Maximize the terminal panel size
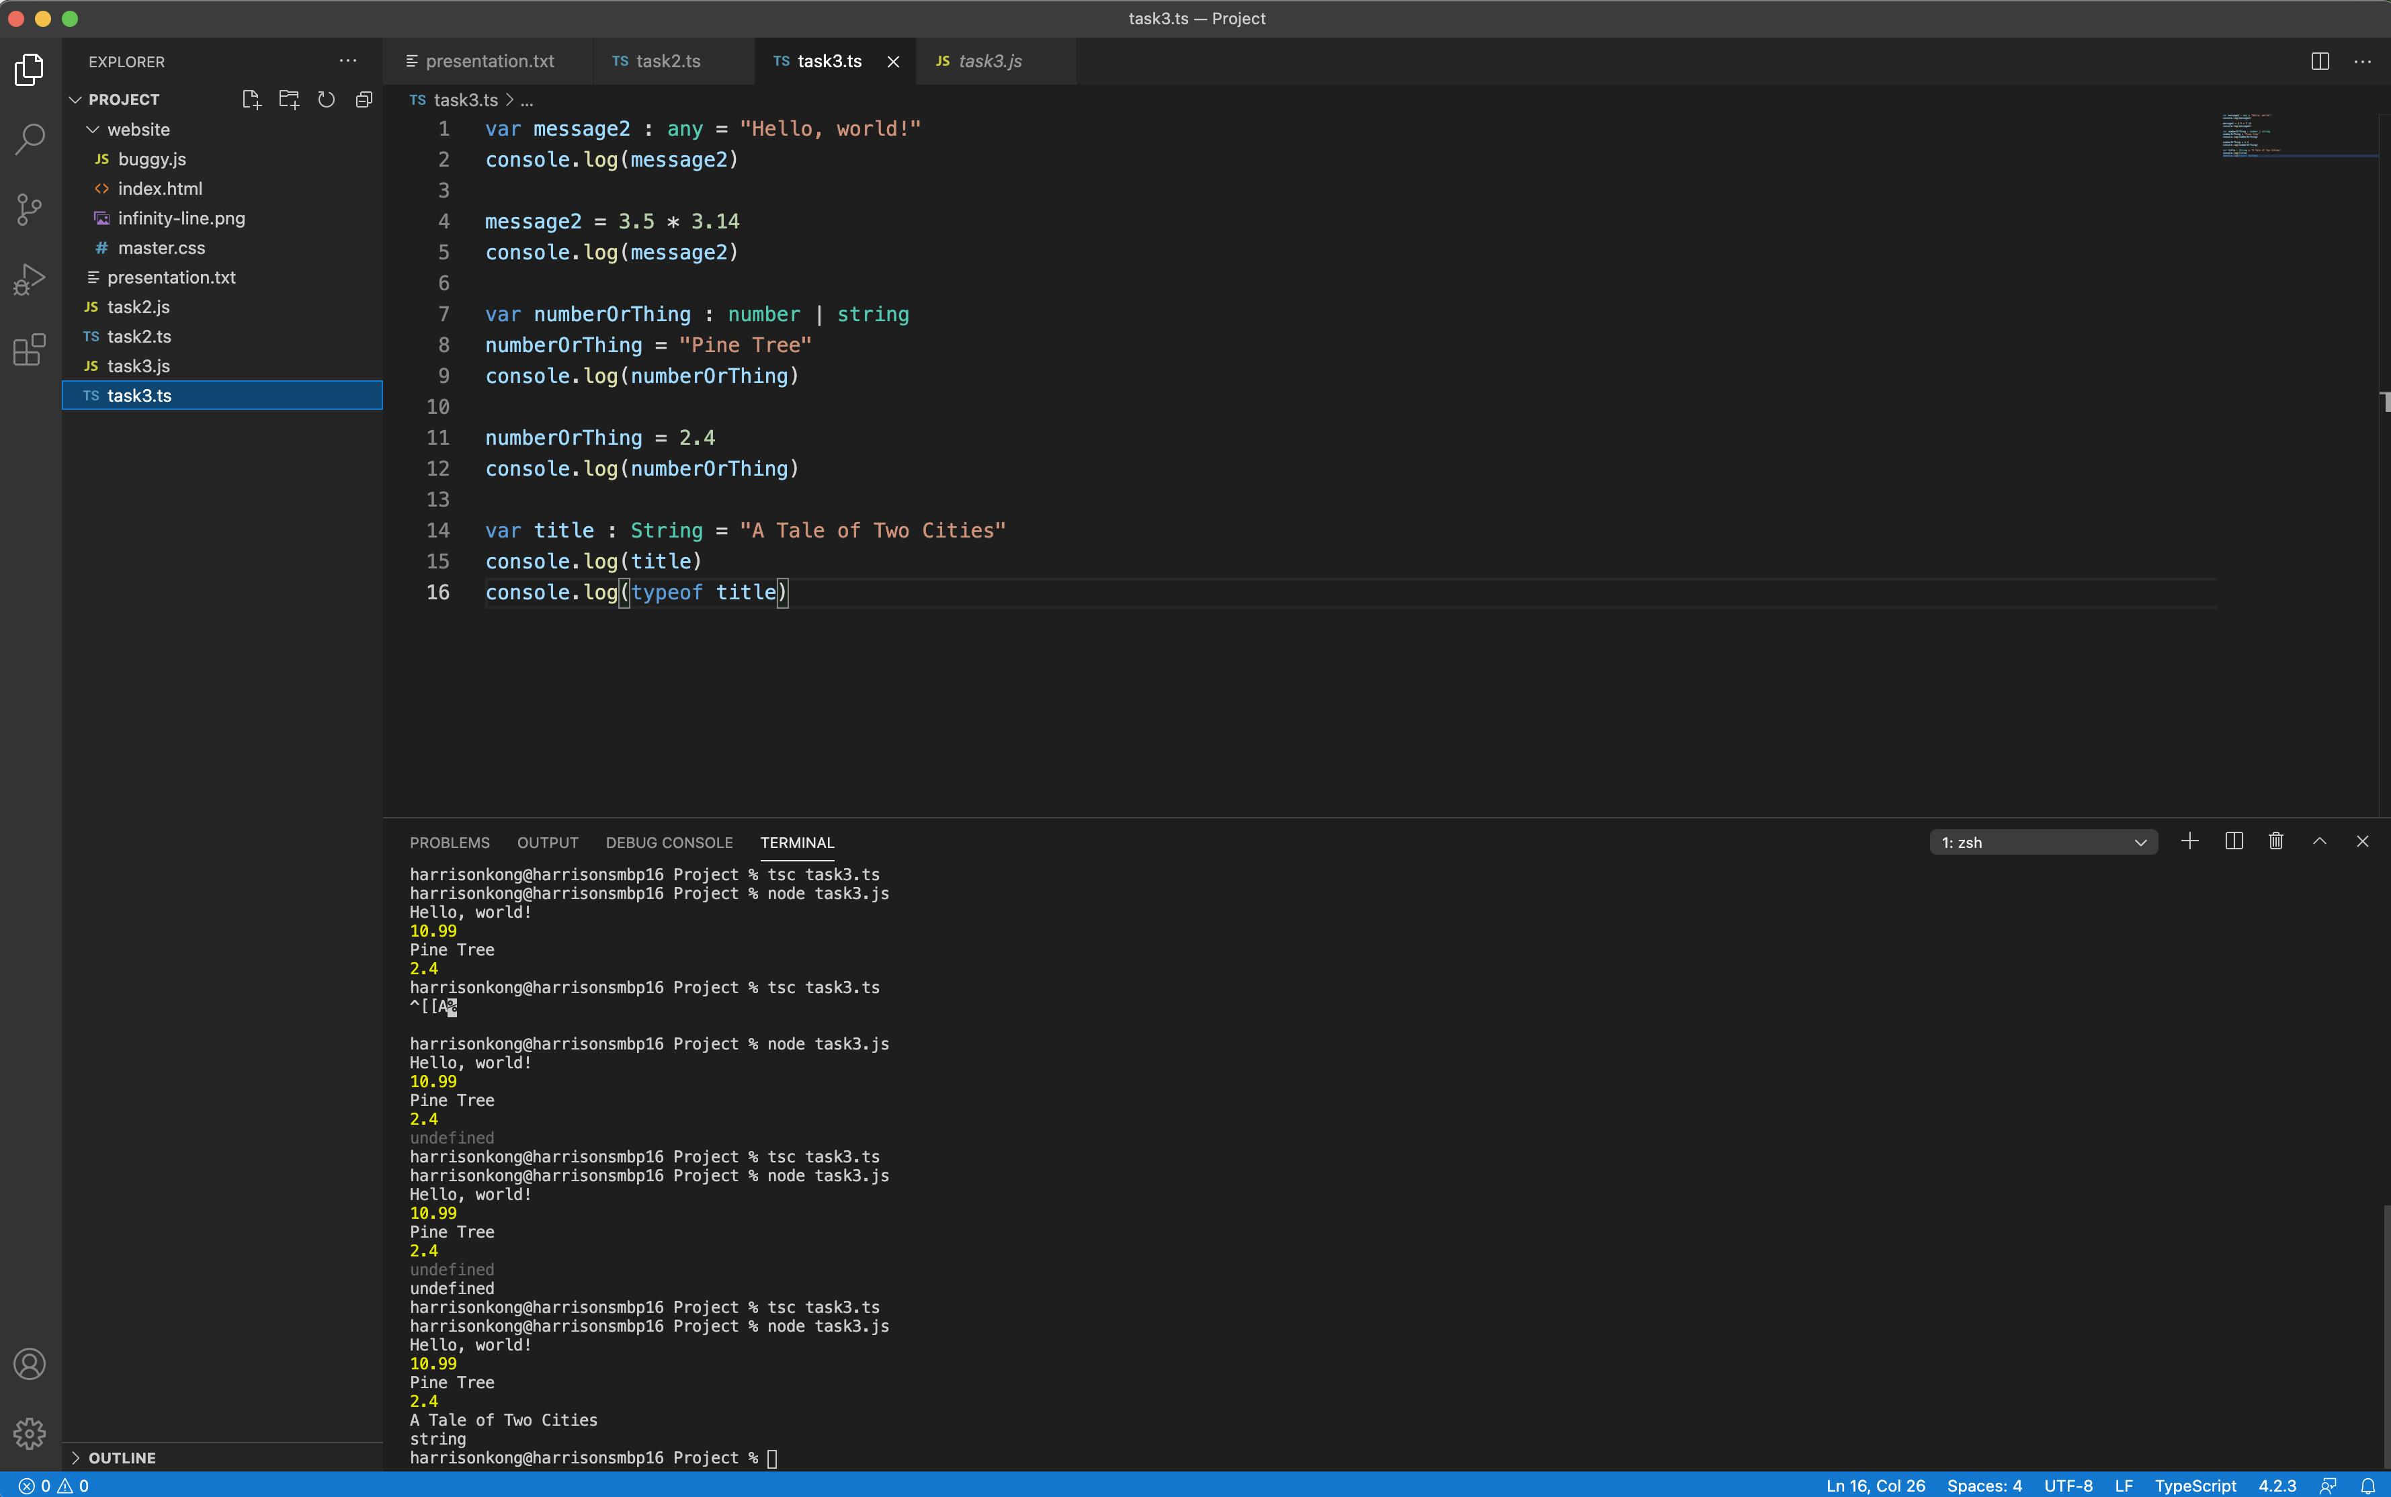Viewport: 2391px width, 1497px height. click(2318, 842)
